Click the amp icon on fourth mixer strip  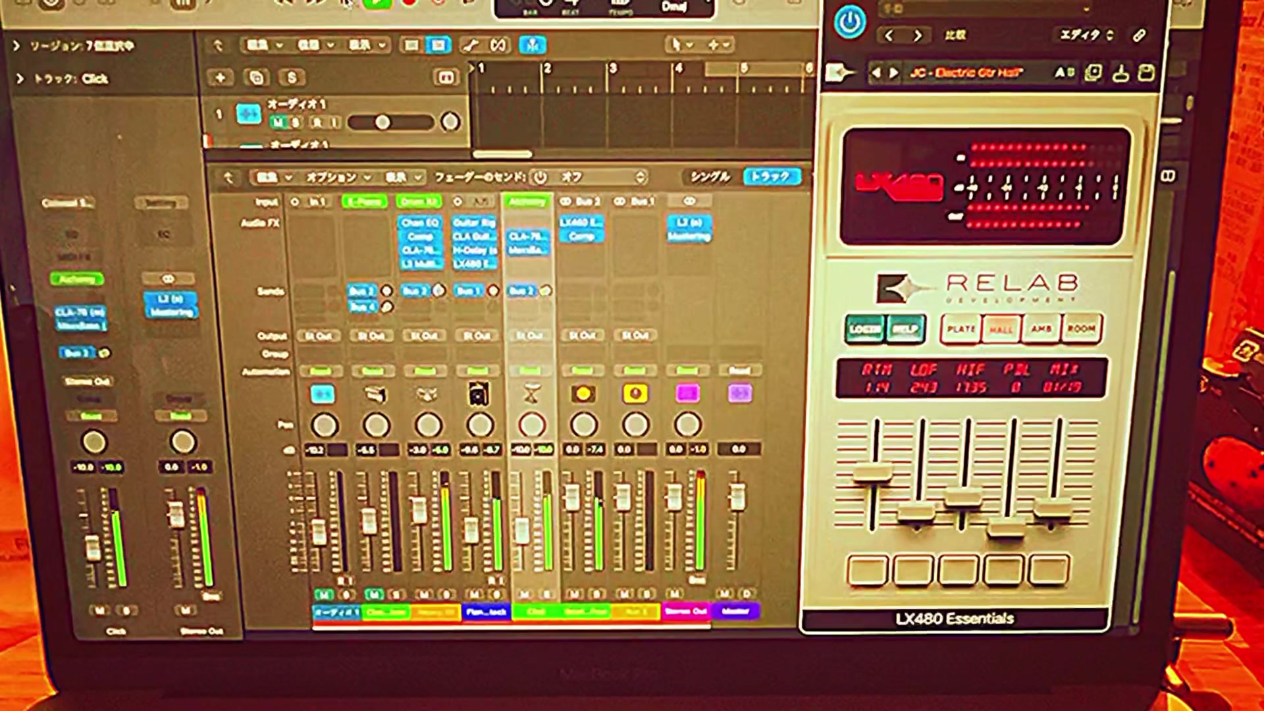479,394
